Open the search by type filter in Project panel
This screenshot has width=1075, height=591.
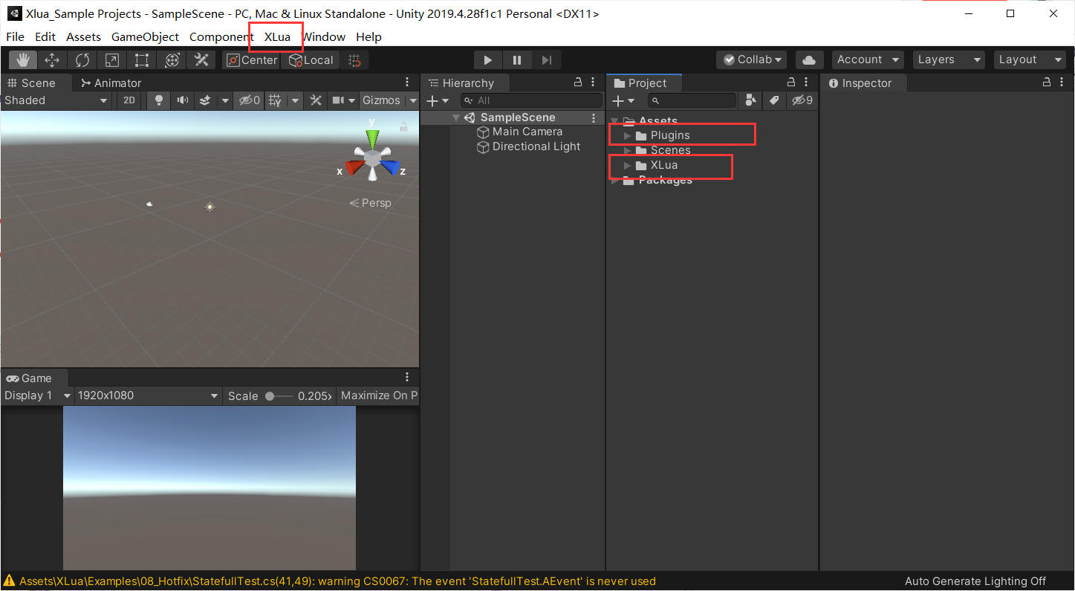(750, 100)
